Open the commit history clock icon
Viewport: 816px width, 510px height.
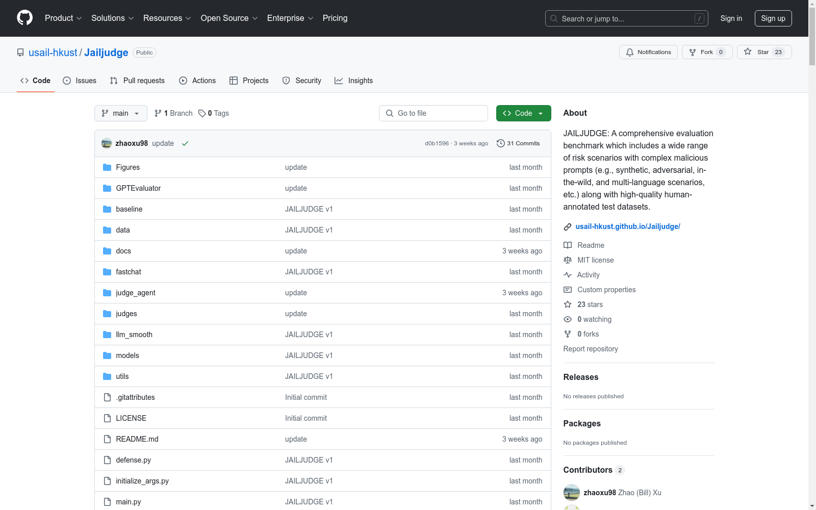[x=500, y=143]
